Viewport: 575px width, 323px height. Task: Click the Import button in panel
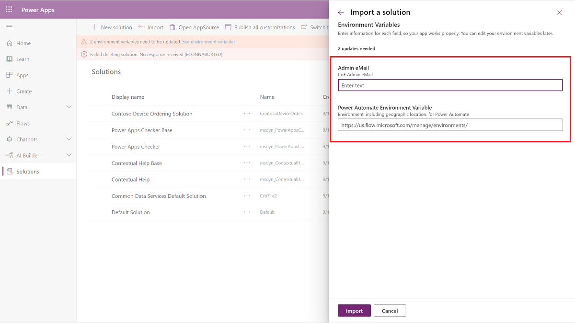(x=354, y=311)
